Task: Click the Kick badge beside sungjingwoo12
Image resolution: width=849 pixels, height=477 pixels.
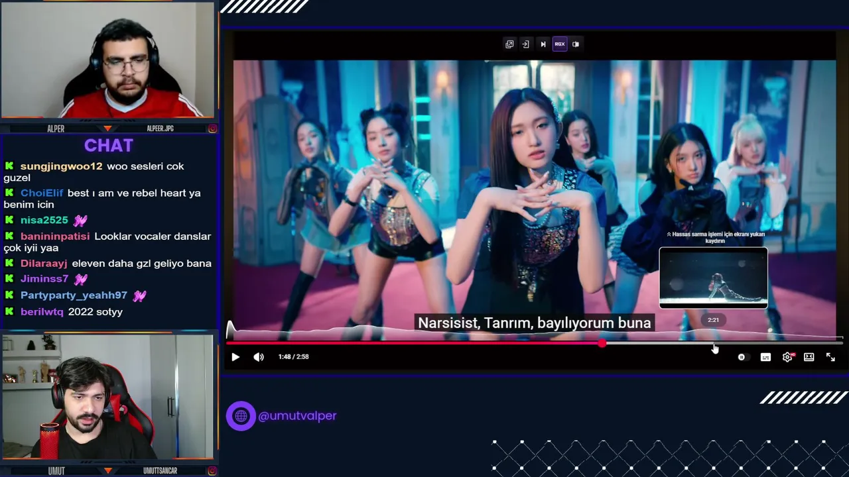Action: 9,166
